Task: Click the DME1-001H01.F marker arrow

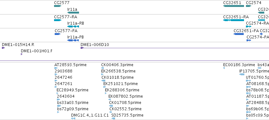Action: click(21, 54)
